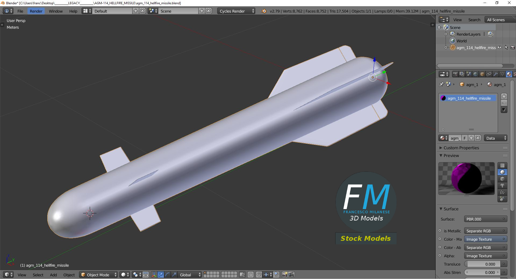The width and height of the screenshot is (516, 279).
Task: Open the Mesh Data triangle tab
Action: [x=502, y=74]
